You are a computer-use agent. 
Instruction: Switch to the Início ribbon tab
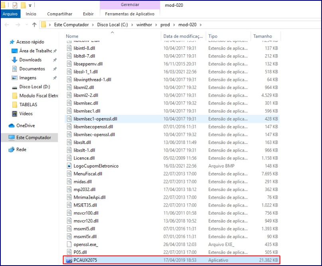(31, 14)
